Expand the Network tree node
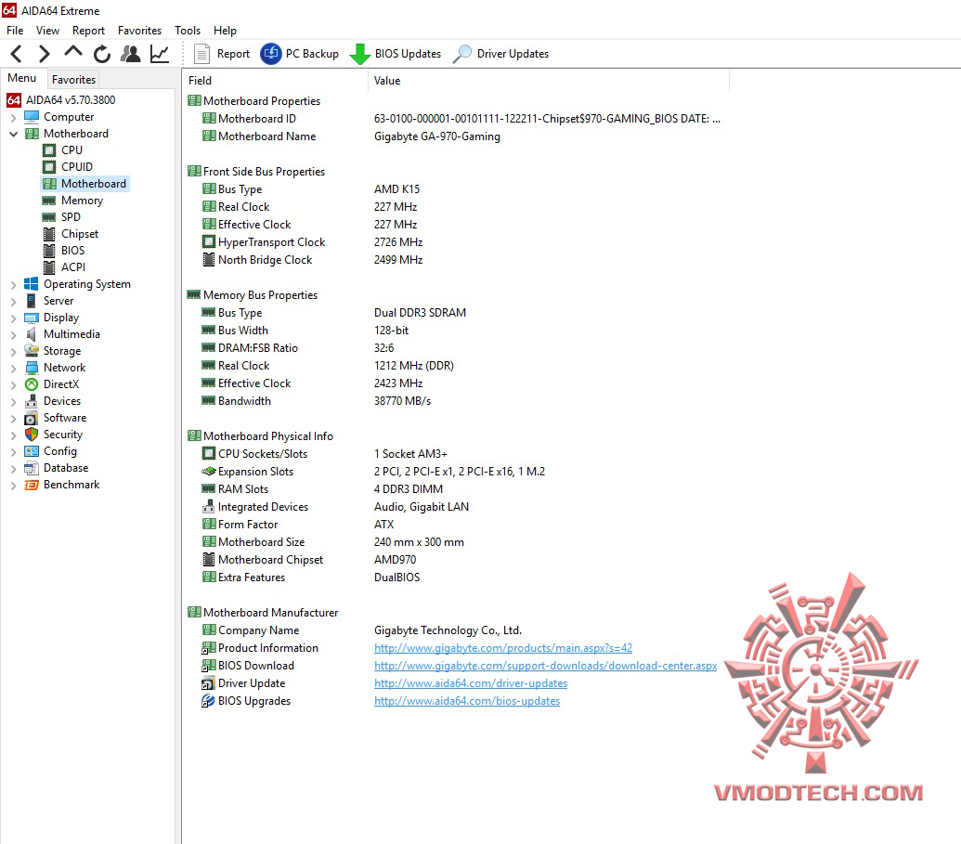961x844 pixels. tap(14, 368)
